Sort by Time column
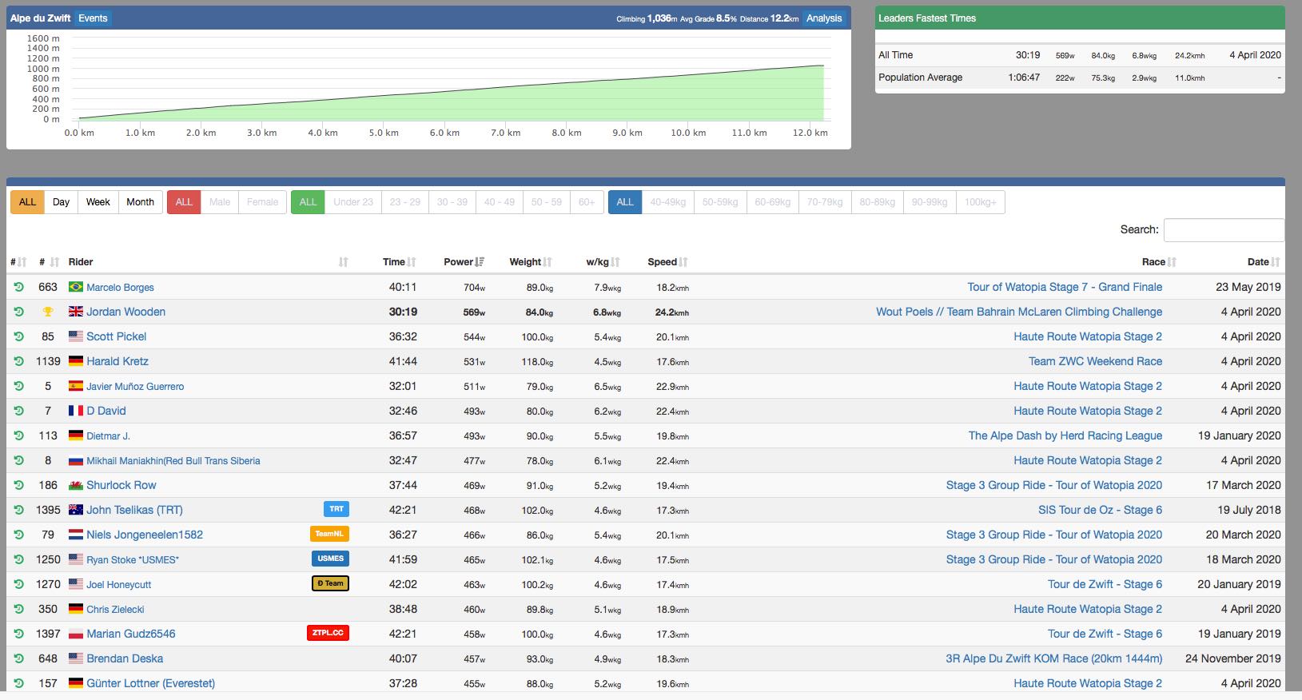The width and height of the screenshot is (1302, 700). 399,262
